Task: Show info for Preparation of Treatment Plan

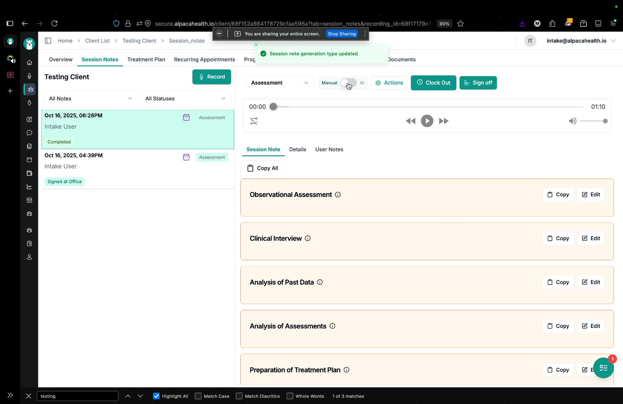Action: coord(346,370)
